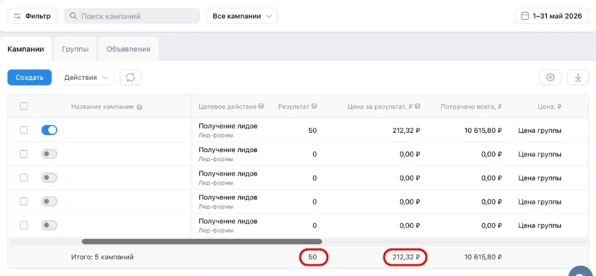Viewport: 596px width, 276px height.
Task: Click the 212,32 ₽ cell in first campaign row
Action: pos(406,131)
